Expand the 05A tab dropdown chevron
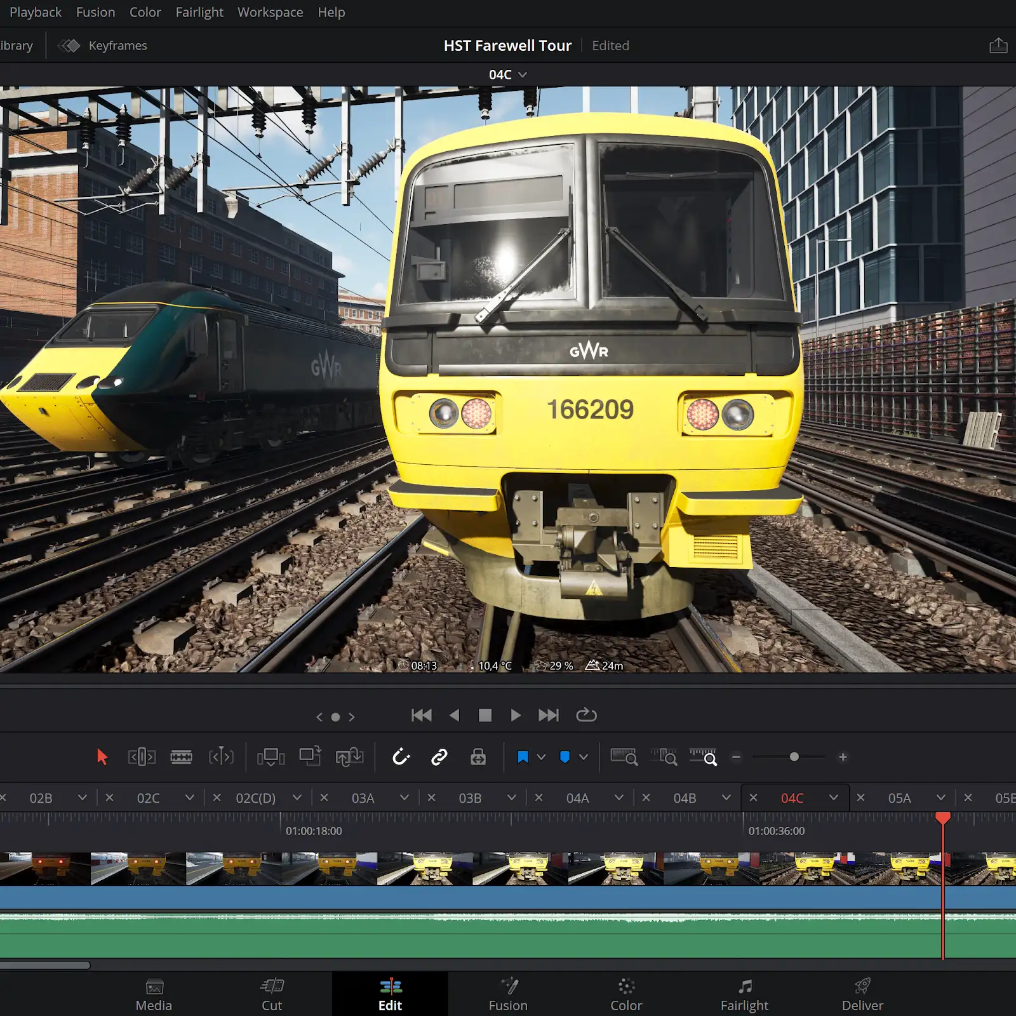The image size is (1016, 1016). coord(941,798)
